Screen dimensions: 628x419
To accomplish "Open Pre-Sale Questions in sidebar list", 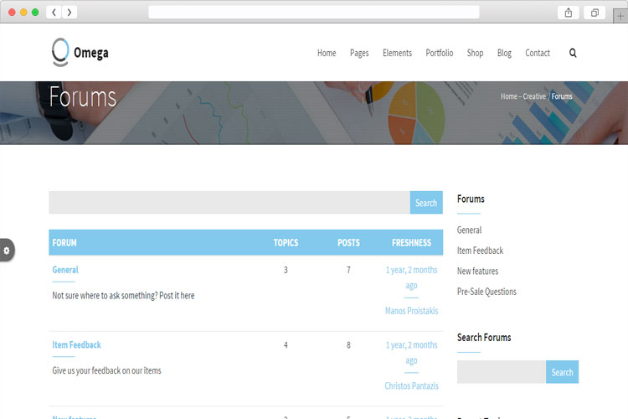I will [486, 292].
